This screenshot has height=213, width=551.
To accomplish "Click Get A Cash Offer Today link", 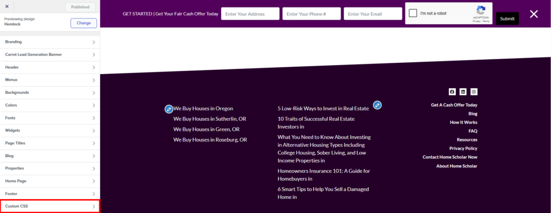I will point(454,105).
